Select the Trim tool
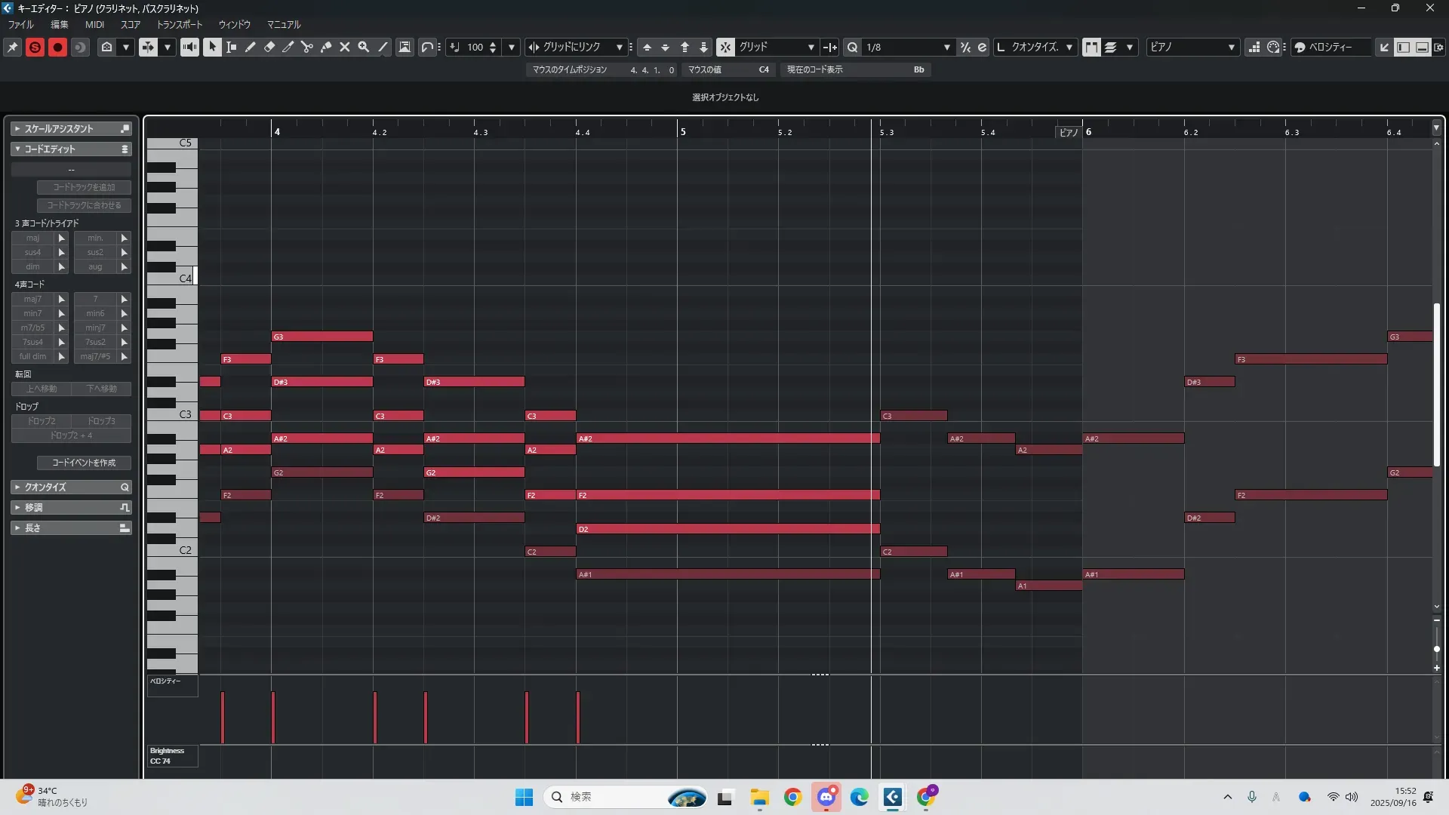This screenshot has width=1449, height=815. pyautogui.click(x=288, y=47)
